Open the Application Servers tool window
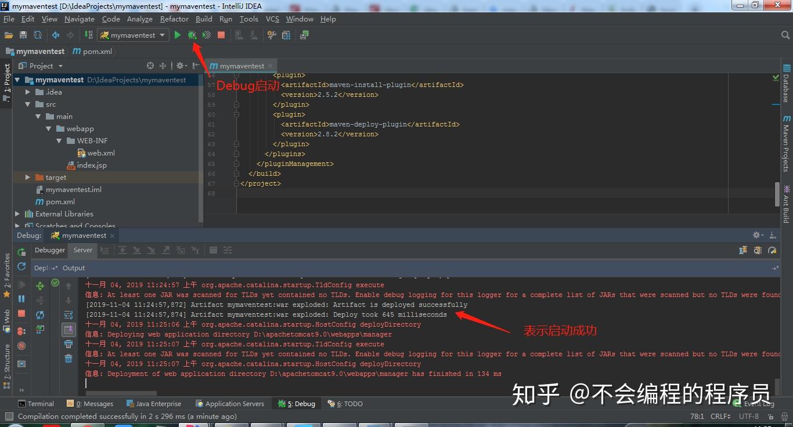 (x=229, y=404)
